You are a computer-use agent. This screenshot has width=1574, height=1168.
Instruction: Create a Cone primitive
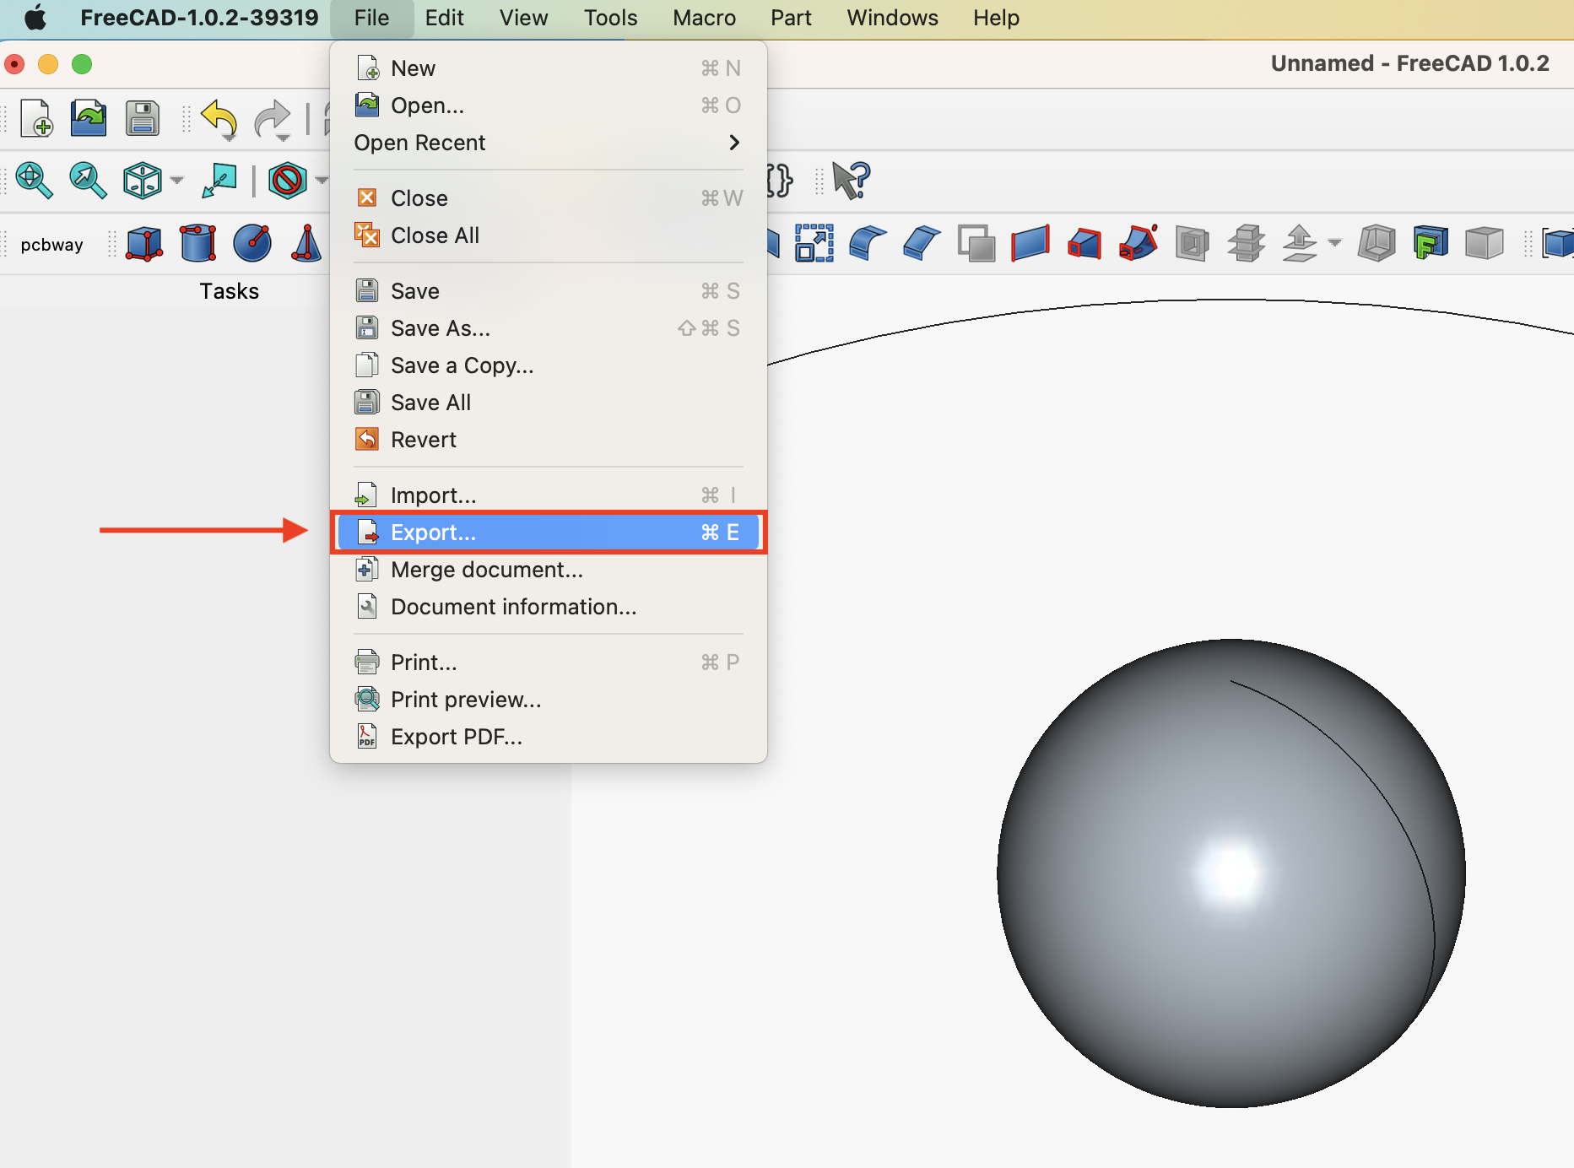[x=306, y=243]
